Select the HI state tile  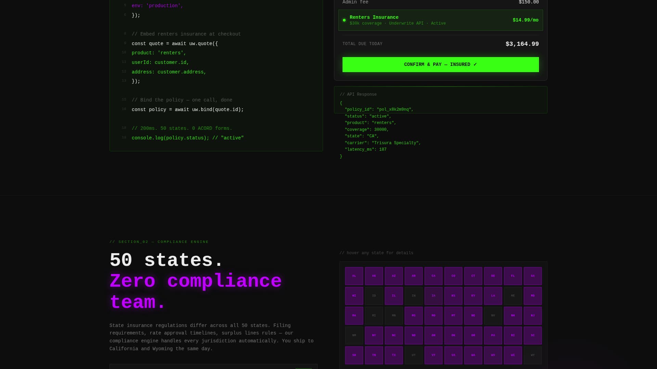pyautogui.click(x=354, y=296)
